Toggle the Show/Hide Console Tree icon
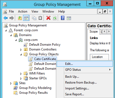115x98 pixels. pos(26,18)
